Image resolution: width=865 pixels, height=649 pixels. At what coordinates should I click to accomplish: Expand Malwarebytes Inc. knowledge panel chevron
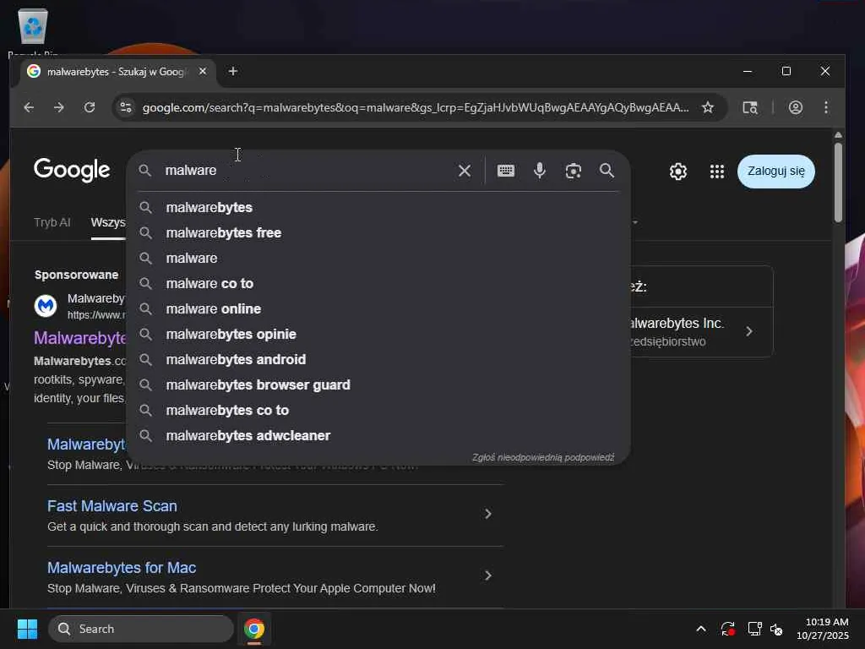[x=749, y=331]
